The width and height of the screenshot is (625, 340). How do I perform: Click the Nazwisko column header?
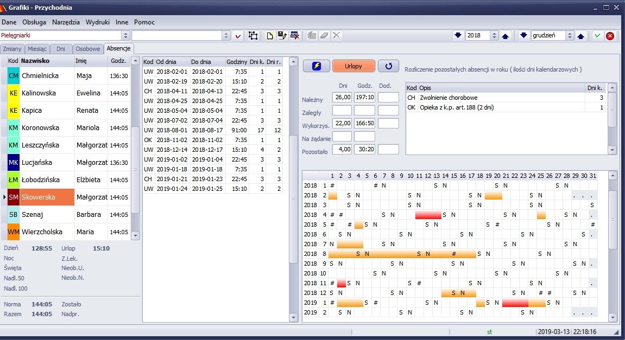click(47, 61)
